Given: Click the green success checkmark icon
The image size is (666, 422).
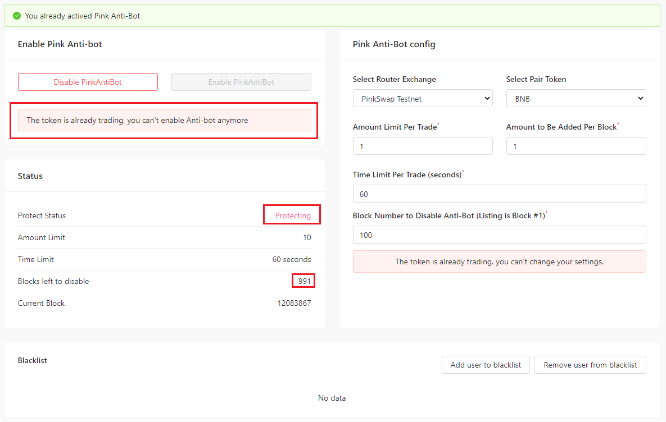Looking at the screenshot, I should coord(17,16).
